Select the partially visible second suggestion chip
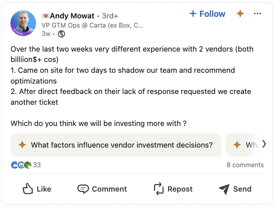 [245, 145]
